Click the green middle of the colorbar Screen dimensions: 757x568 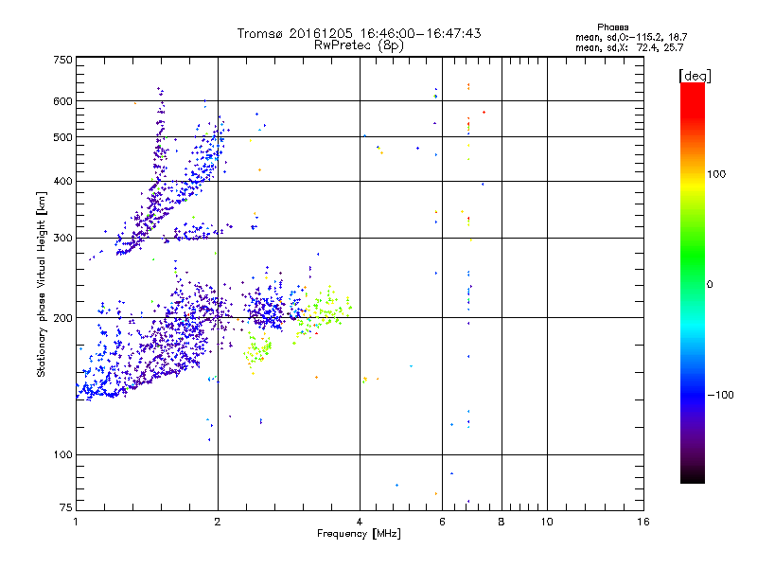pos(693,256)
